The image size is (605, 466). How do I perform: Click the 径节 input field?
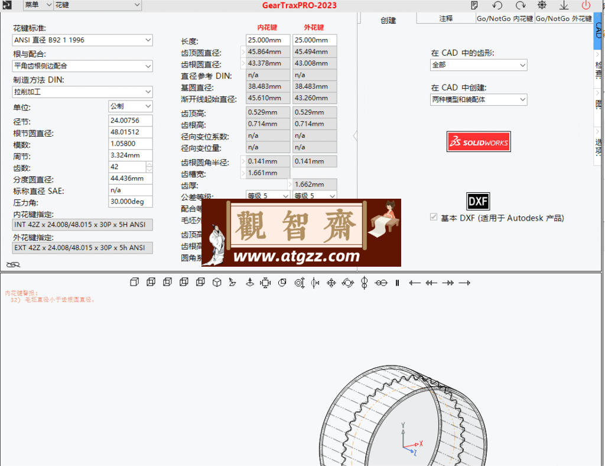[x=131, y=121]
